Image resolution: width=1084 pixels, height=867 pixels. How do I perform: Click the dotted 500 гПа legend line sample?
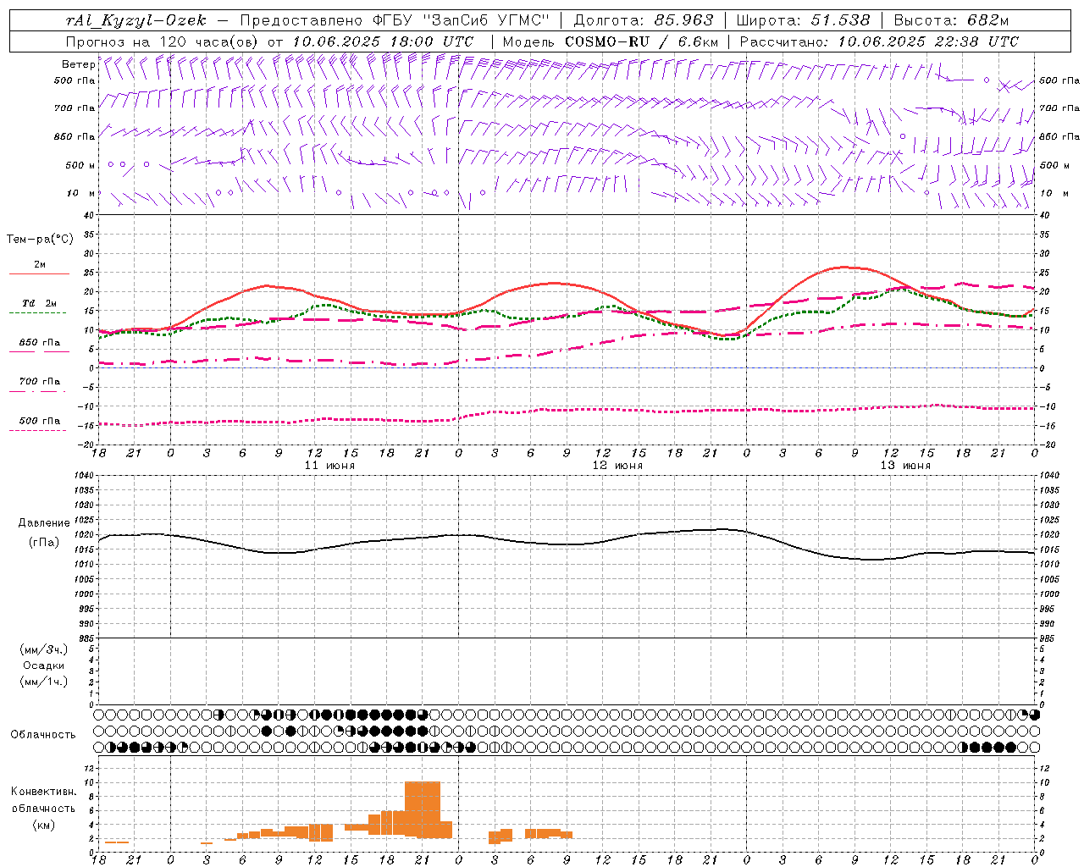[x=37, y=430]
